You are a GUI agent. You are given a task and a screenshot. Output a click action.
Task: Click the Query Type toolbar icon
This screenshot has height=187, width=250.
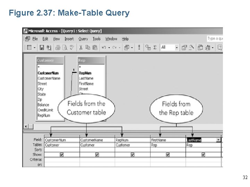(x=127, y=47)
